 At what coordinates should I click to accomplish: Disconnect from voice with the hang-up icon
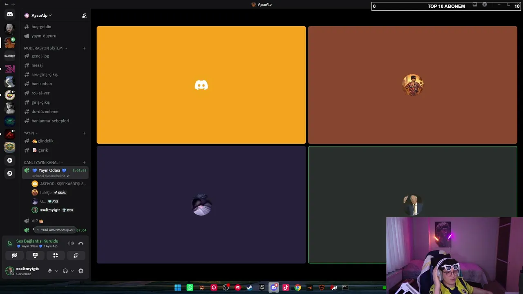[x=81, y=243]
